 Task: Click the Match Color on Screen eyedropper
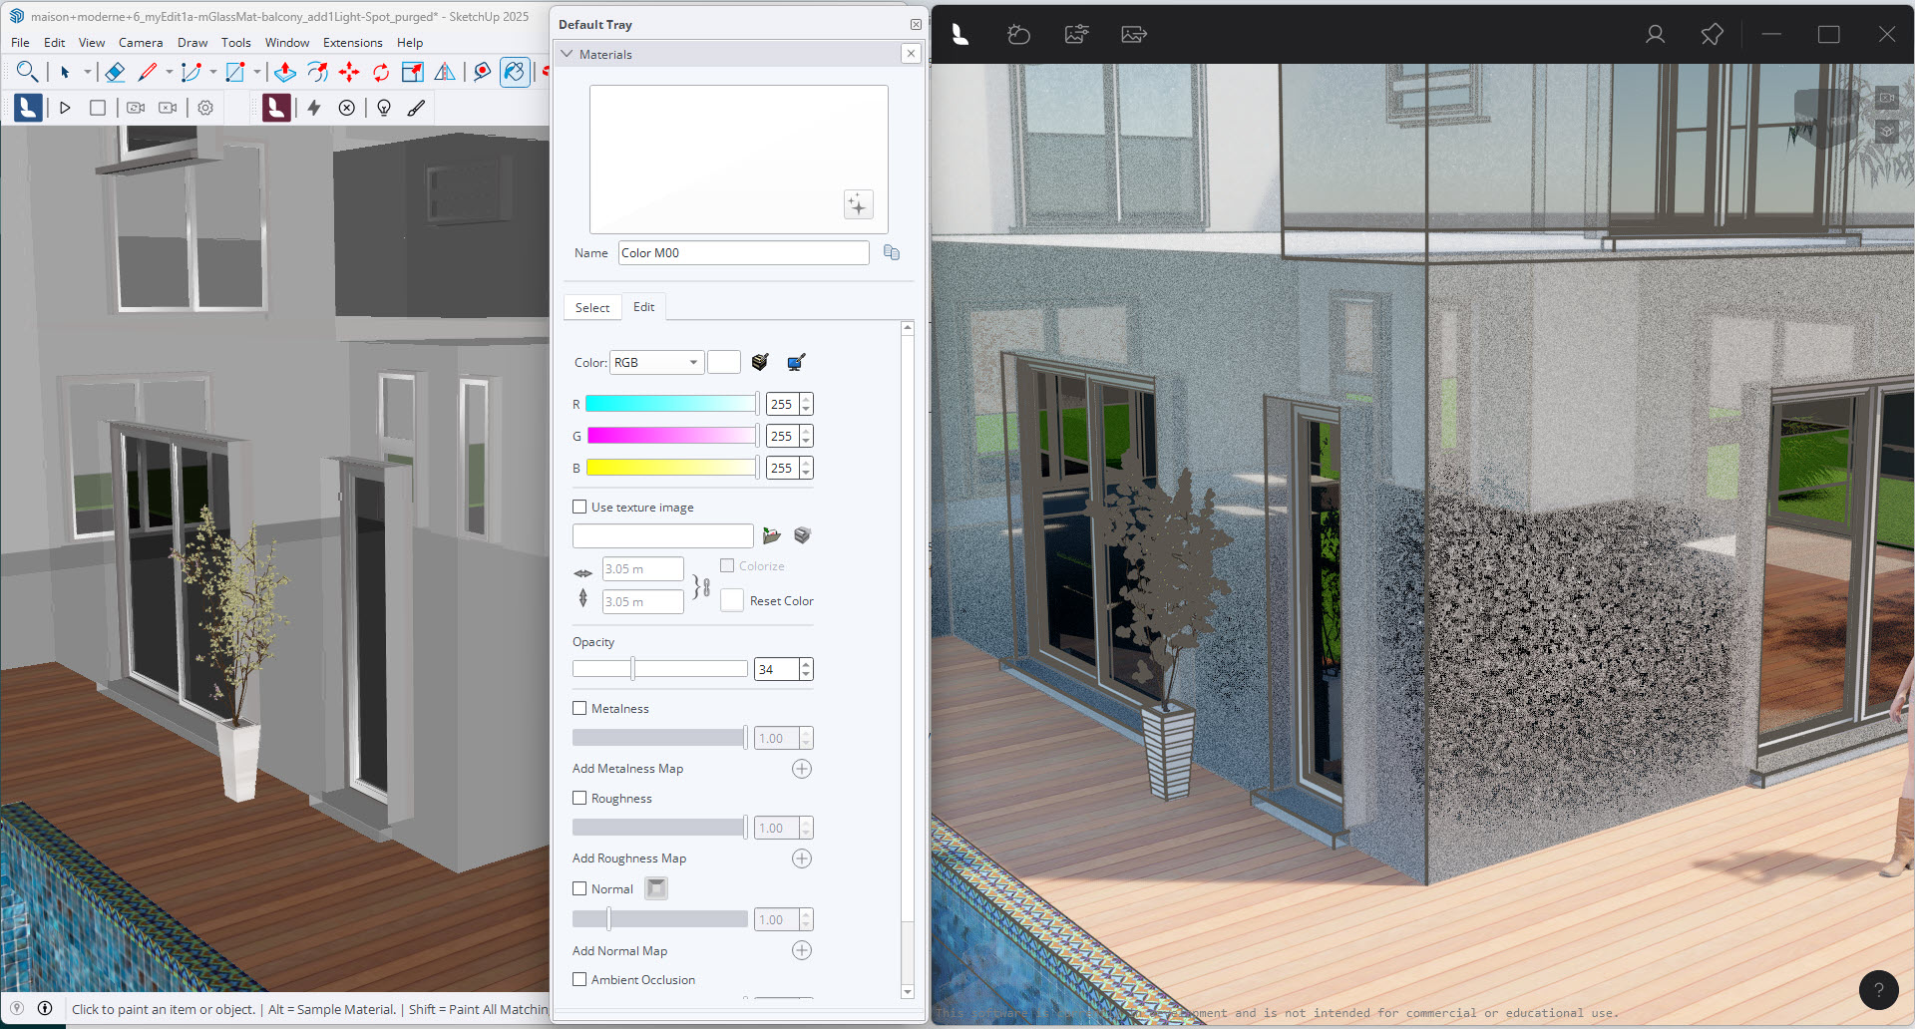click(795, 362)
